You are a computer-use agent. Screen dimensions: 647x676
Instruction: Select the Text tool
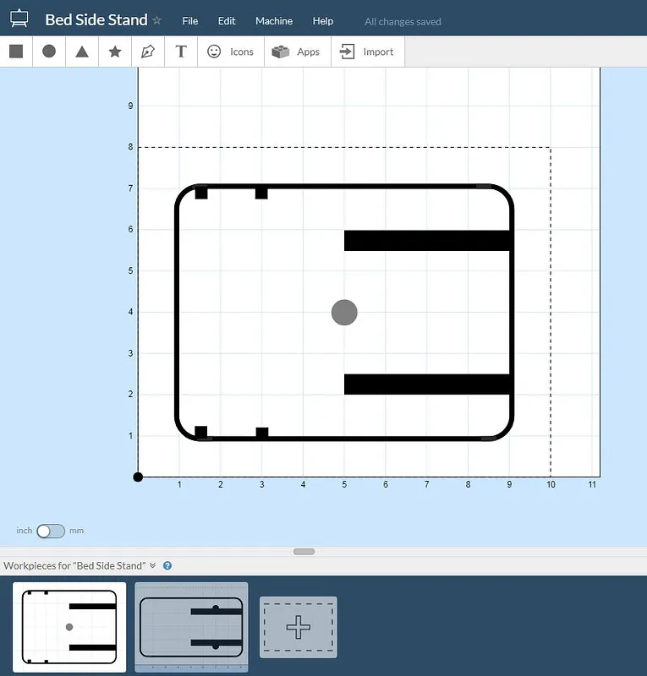[181, 52]
